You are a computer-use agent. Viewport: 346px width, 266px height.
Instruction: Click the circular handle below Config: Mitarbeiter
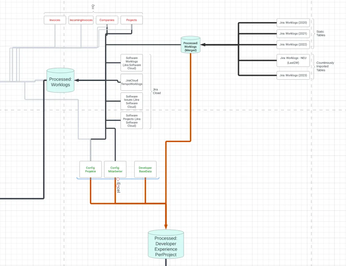tap(118, 179)
